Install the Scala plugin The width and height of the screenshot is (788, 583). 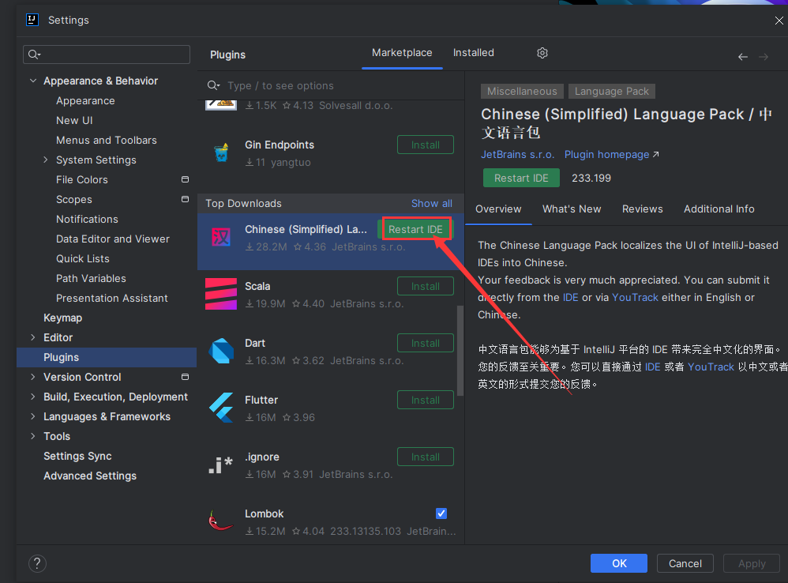(x=425, y=287)
